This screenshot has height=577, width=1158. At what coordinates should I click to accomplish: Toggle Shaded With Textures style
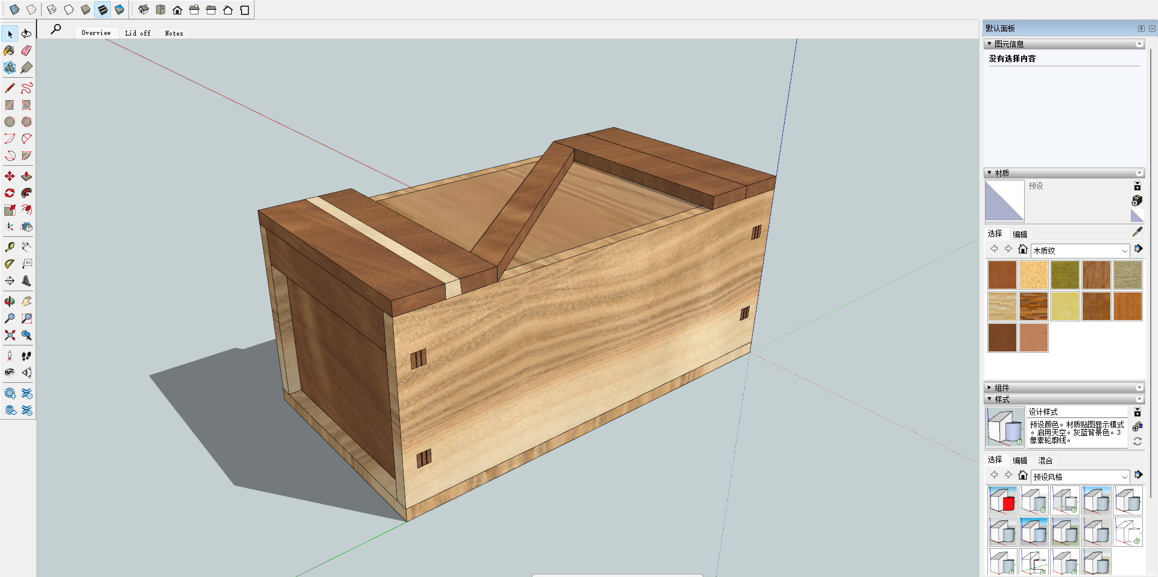(103, 10)
